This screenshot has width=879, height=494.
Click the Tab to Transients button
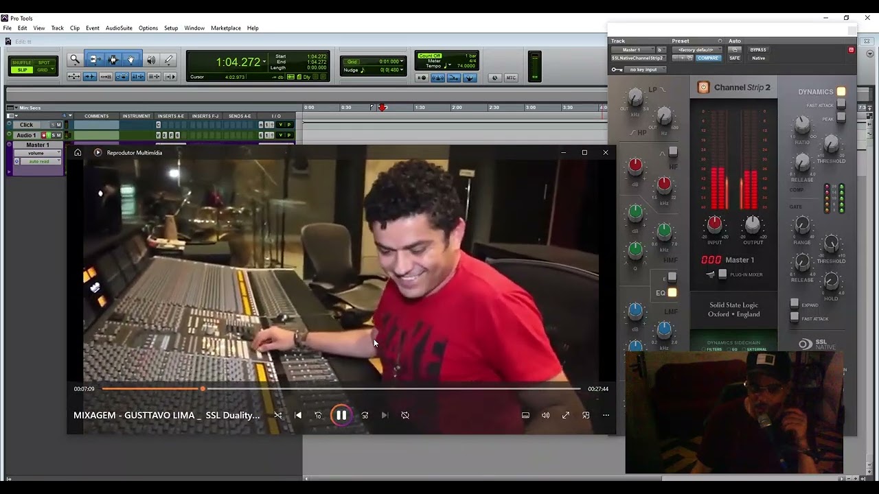click(90, 77)
